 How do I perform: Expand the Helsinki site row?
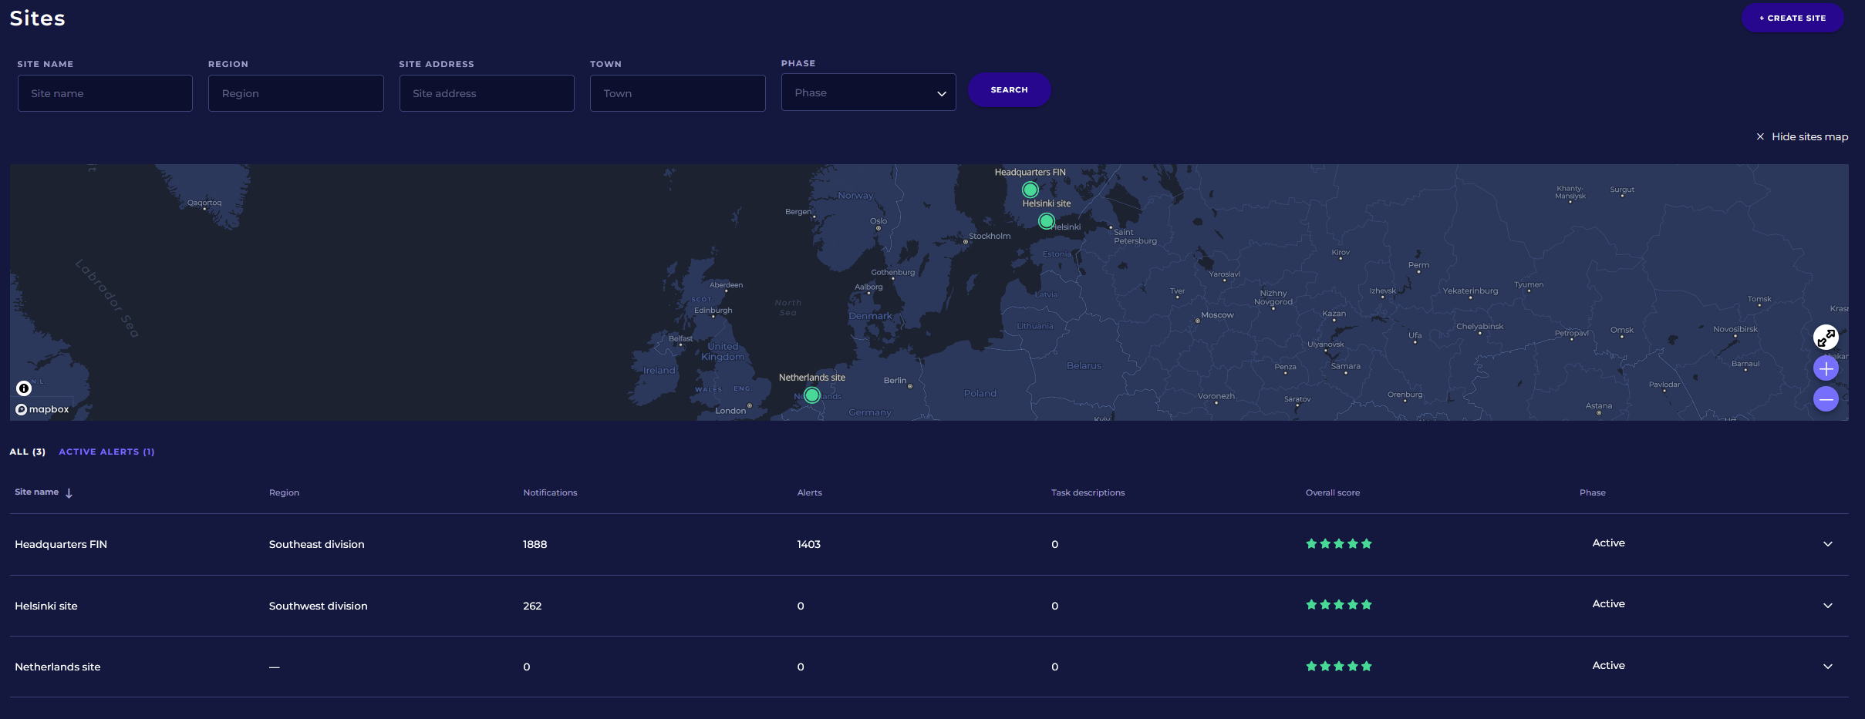click(1827, 606)
